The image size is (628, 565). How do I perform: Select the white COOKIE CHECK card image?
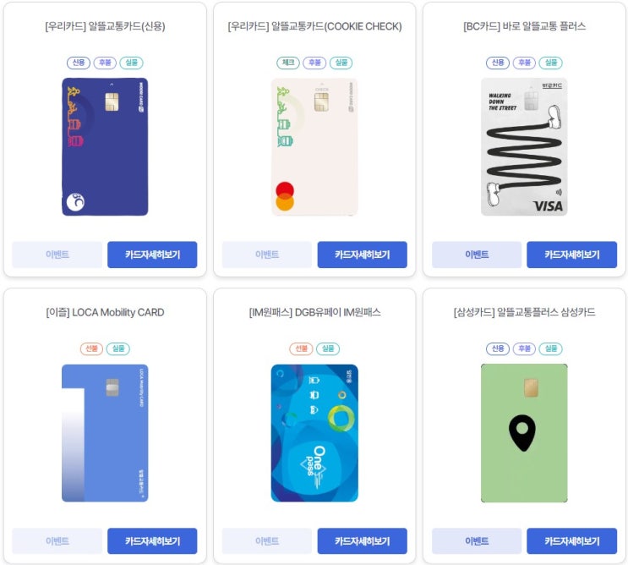pos(314,146)
